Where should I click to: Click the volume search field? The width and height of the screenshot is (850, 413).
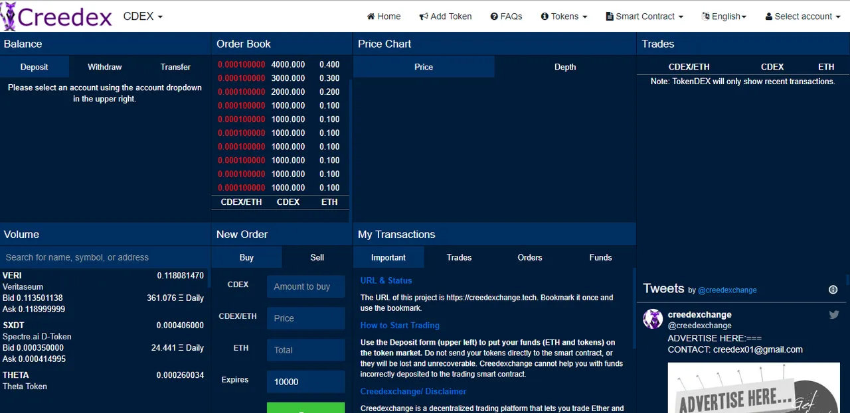click(105, 257)
